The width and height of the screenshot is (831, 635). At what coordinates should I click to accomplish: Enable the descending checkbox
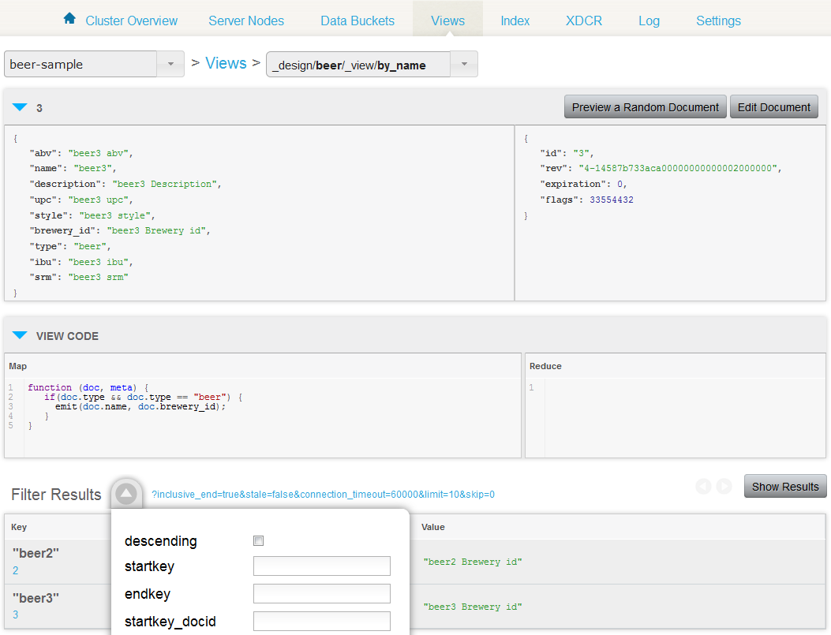tap(259, 540)
